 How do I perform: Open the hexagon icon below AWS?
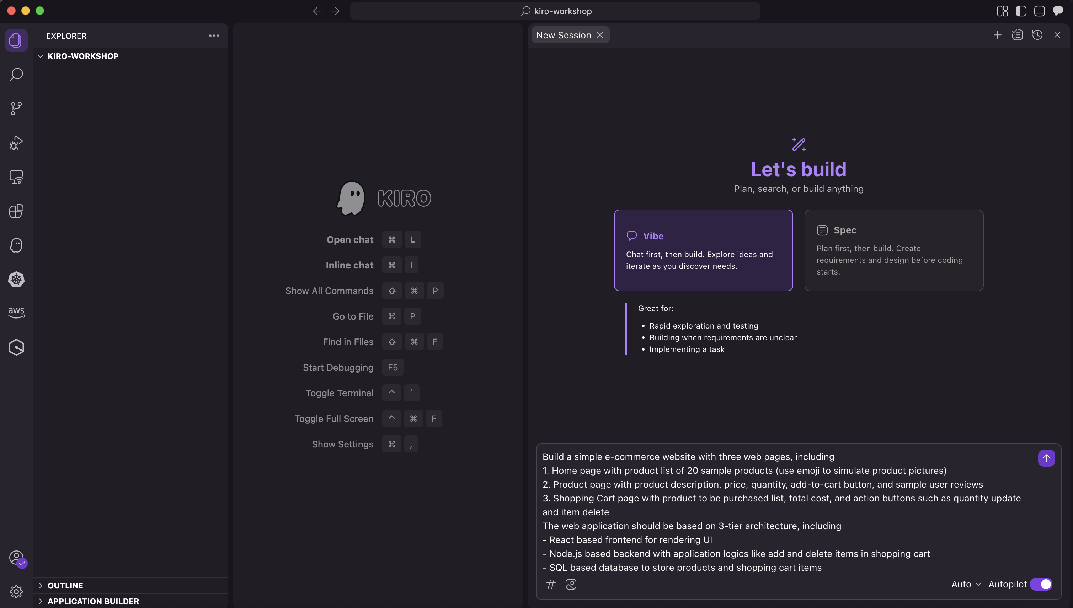[x=16, y=347]
